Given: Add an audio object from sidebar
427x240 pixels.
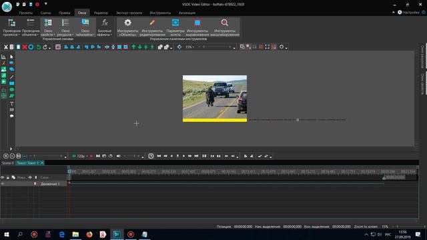Looking at the screenshot, I should [x=3, y=75].
